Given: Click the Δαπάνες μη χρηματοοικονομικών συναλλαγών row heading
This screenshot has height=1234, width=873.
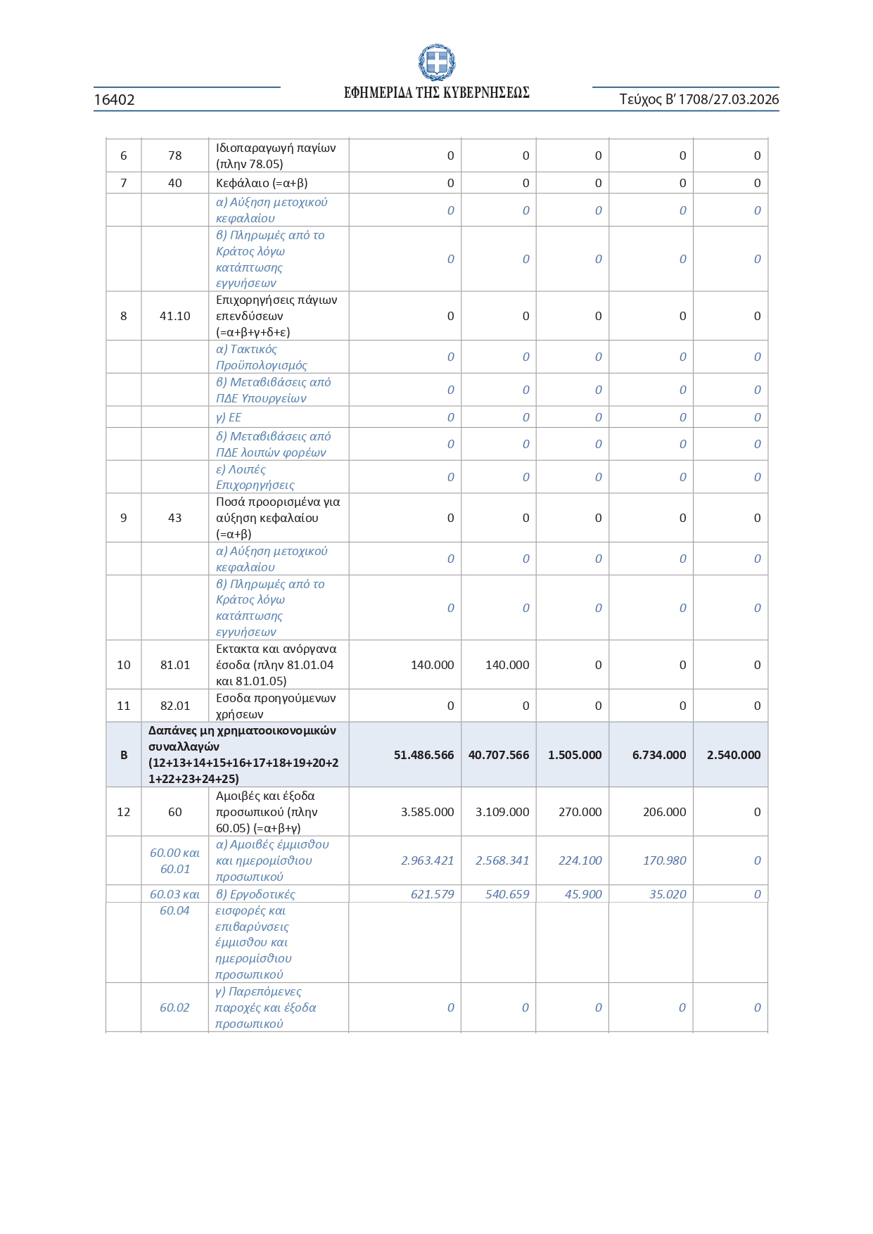Looking at the screenshot, I should tap(243, 754).
